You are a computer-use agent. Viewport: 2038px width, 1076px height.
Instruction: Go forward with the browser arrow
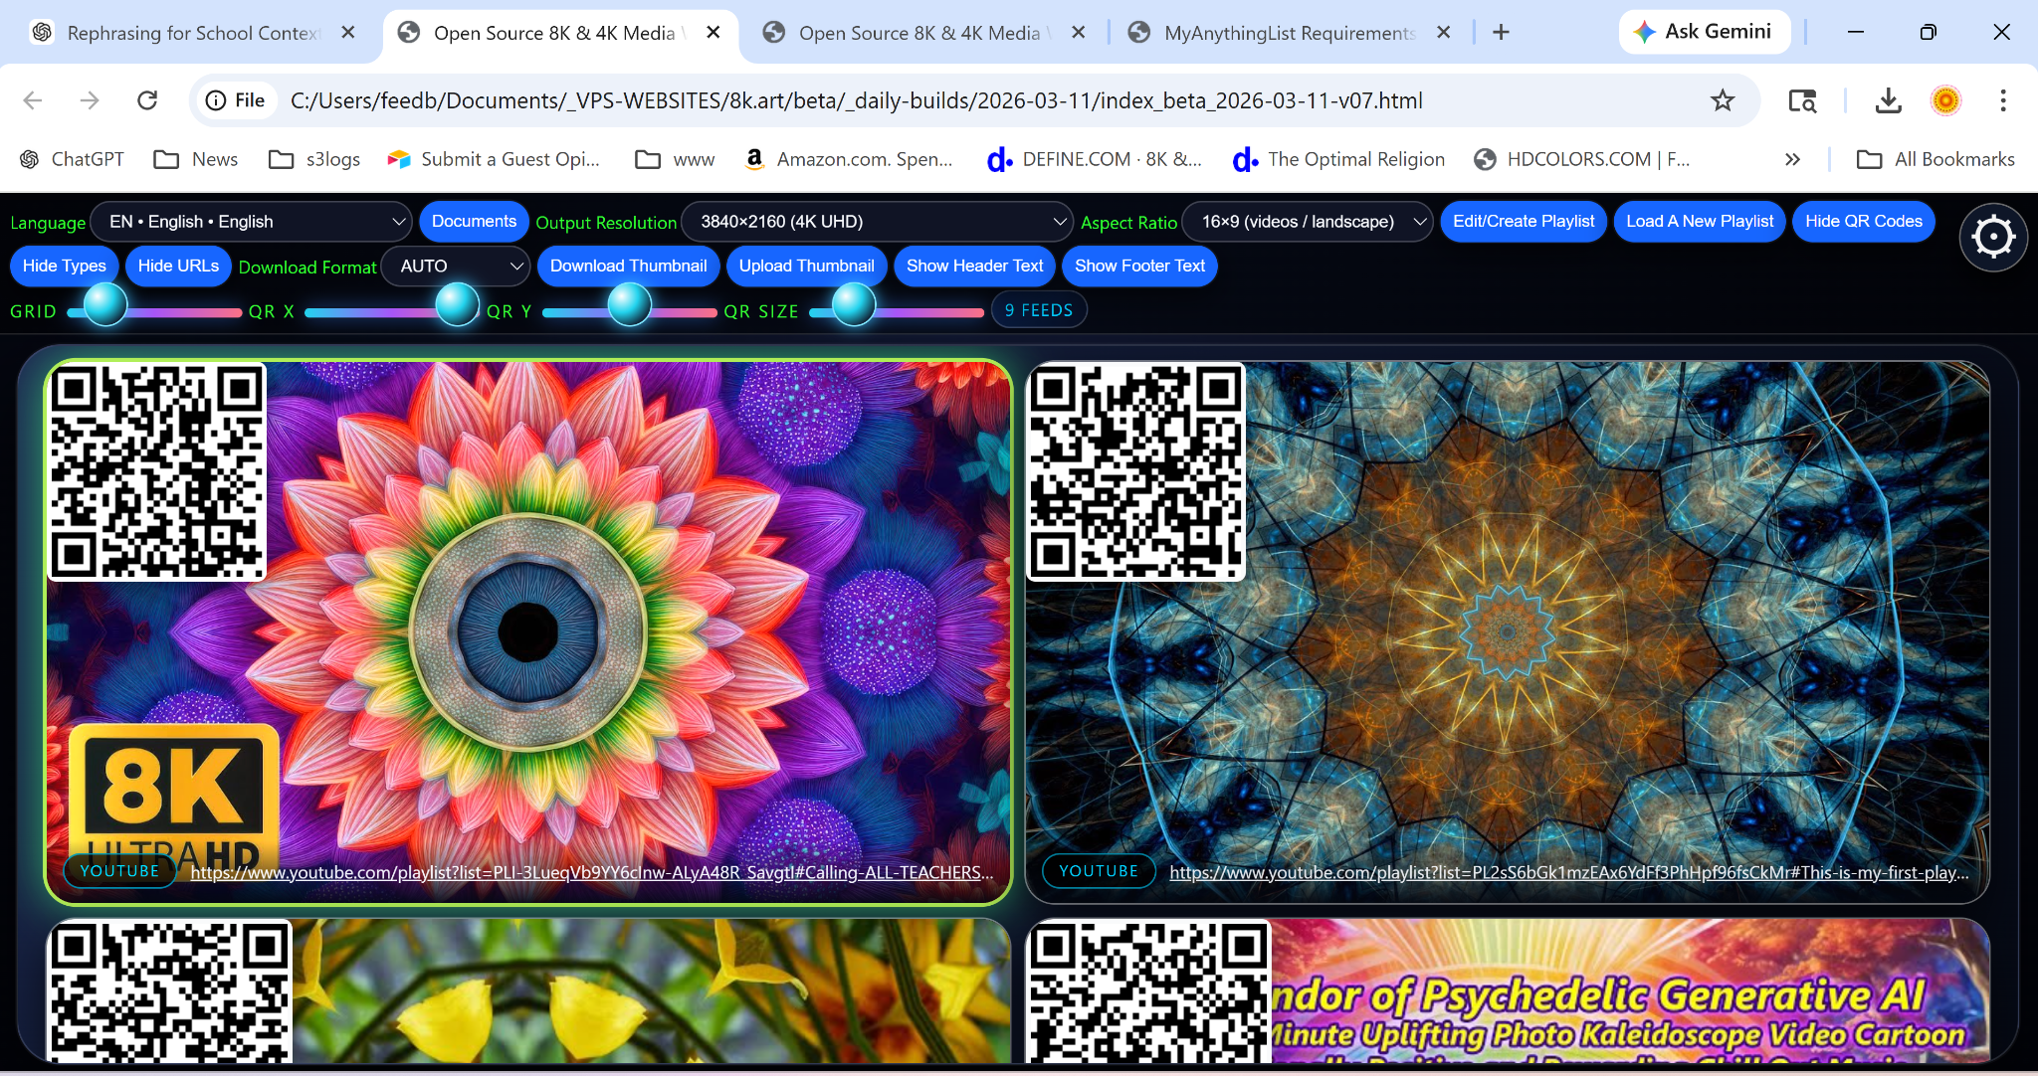pos(90,100)
